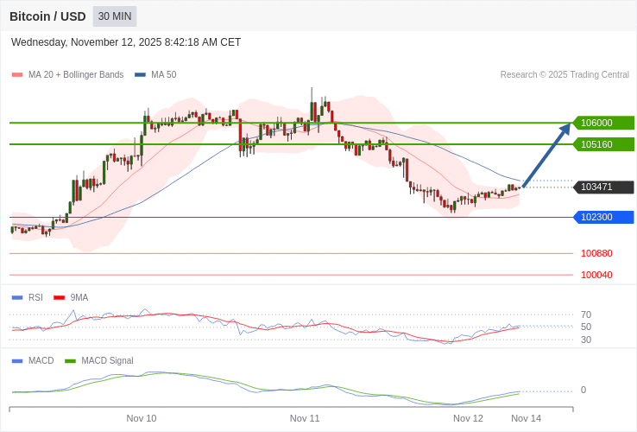Screen dimensions: 637x432
Task: Select the 105160 resistance price tag
Action: (603, 144)
